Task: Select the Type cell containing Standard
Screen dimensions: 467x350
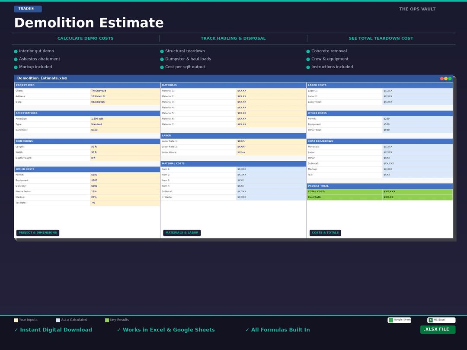Action: coord(125,124)
